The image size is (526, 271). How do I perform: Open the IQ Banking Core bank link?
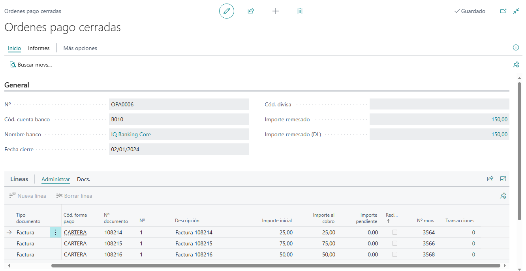click(131, 134)
